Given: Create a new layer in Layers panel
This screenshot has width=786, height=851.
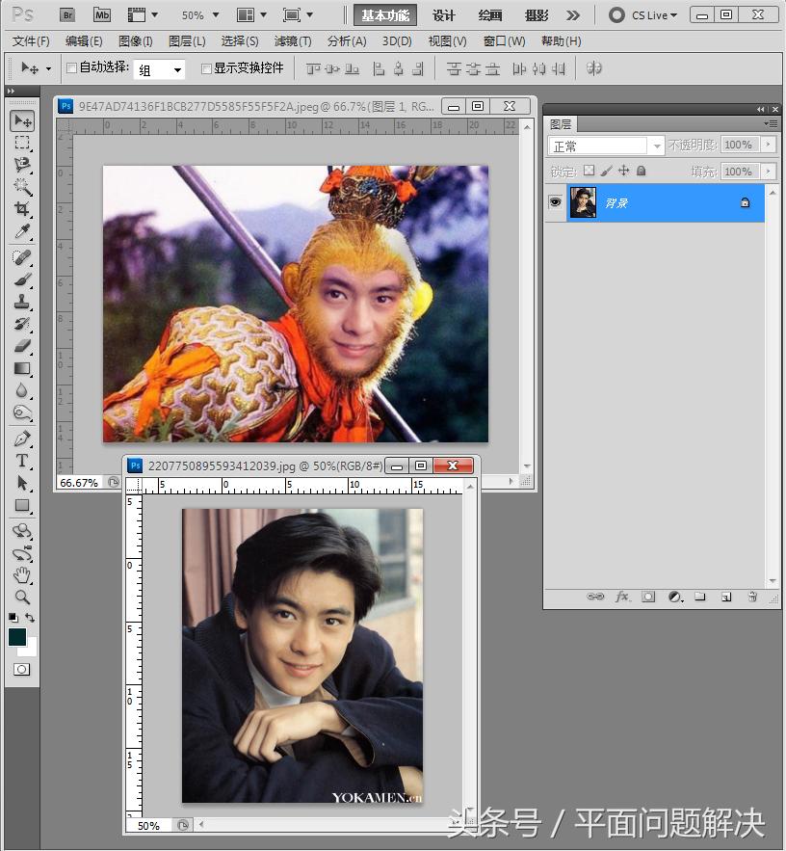Looking at the screenshot, I should (726, 598).
